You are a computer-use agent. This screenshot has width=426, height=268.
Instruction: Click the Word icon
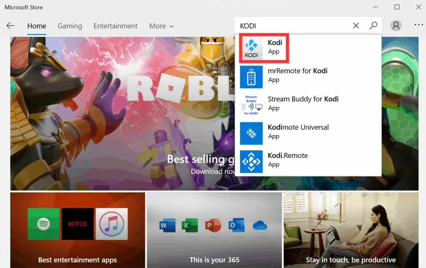(167, 225)
